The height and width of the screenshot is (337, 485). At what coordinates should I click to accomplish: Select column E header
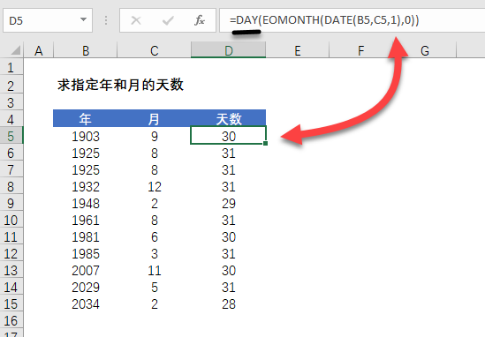coord(298,50)
